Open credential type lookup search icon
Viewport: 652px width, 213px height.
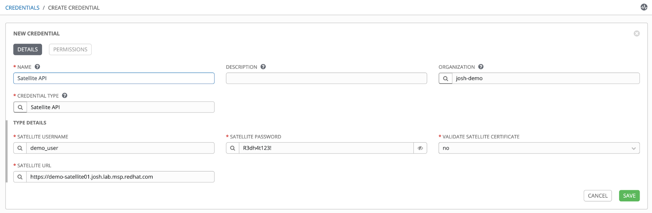[20, 107]
